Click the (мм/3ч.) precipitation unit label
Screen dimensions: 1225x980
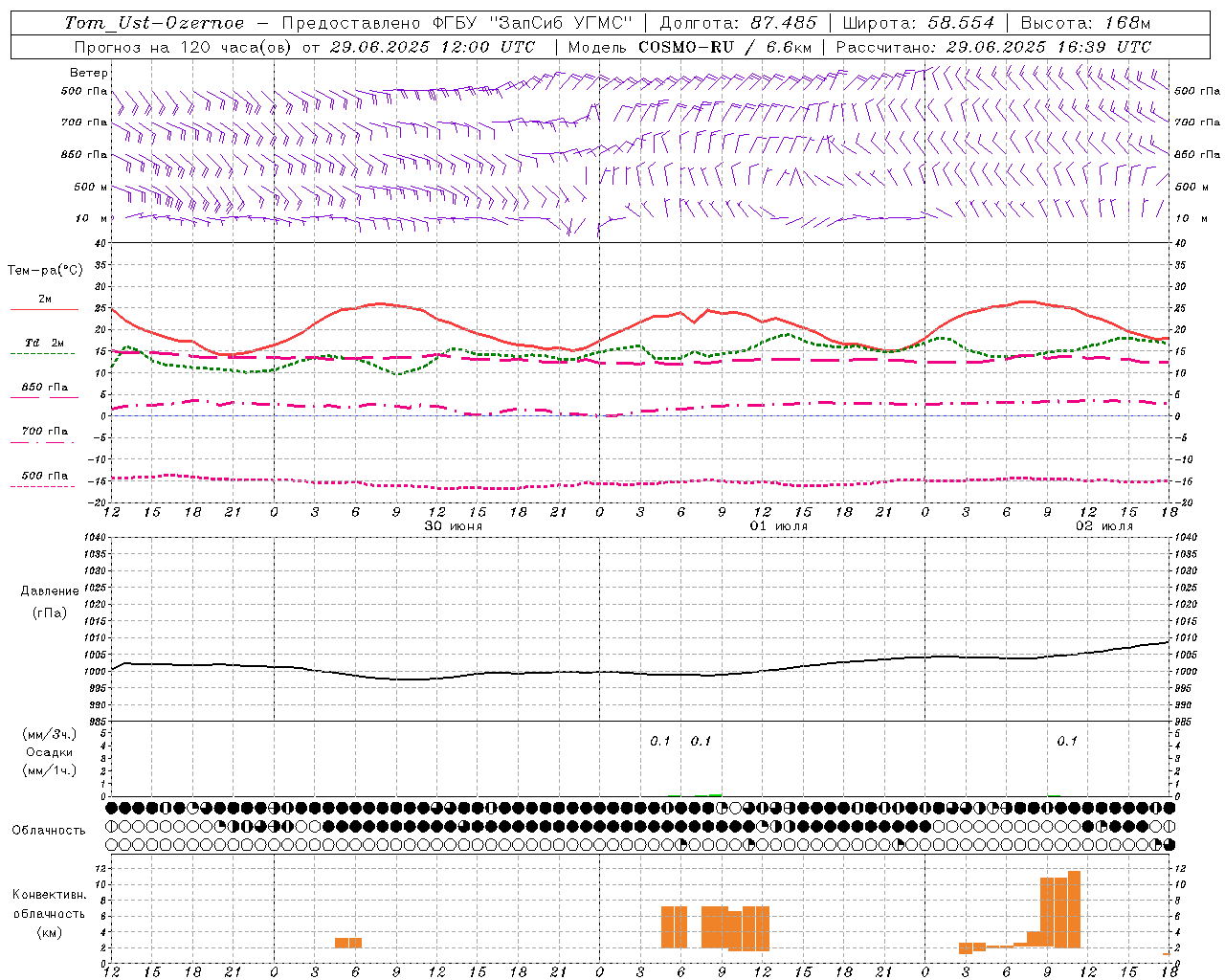[x=50, y=734]
